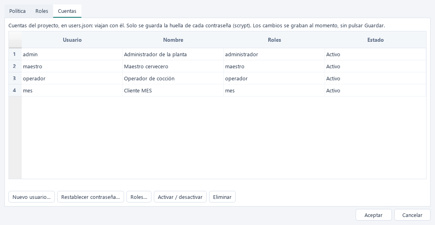
Task: Click the administrador role cell
Action: [x=274, y=54]
